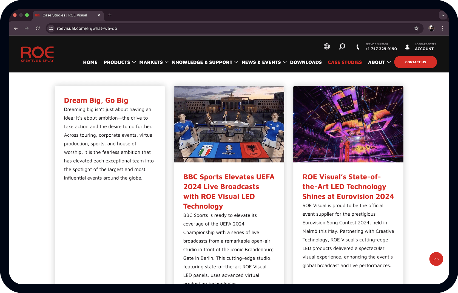Expand the tab search dropdown
458x293 pixels.
point(443,15)
